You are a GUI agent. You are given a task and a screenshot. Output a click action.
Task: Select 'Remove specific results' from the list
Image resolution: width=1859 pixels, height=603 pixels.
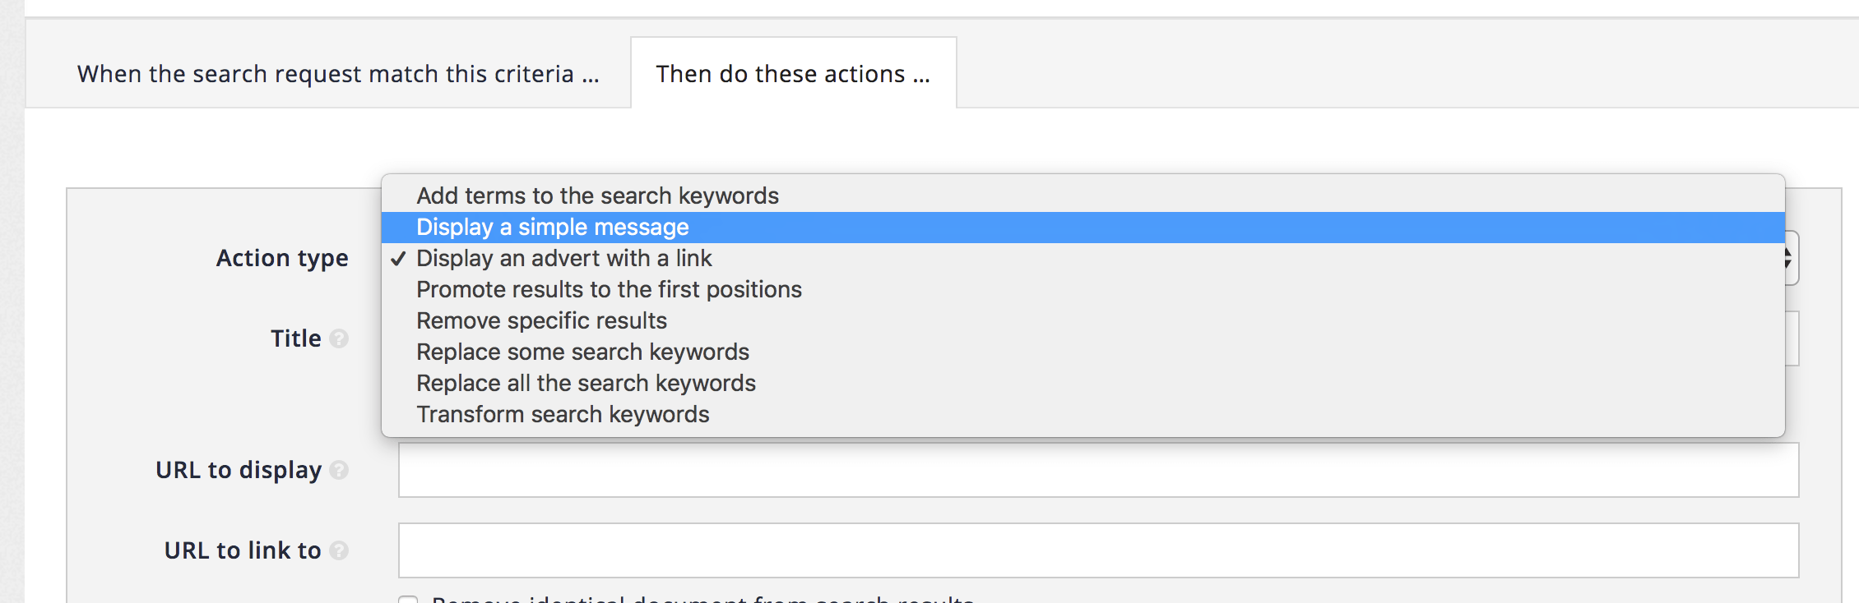pos(541,320)
